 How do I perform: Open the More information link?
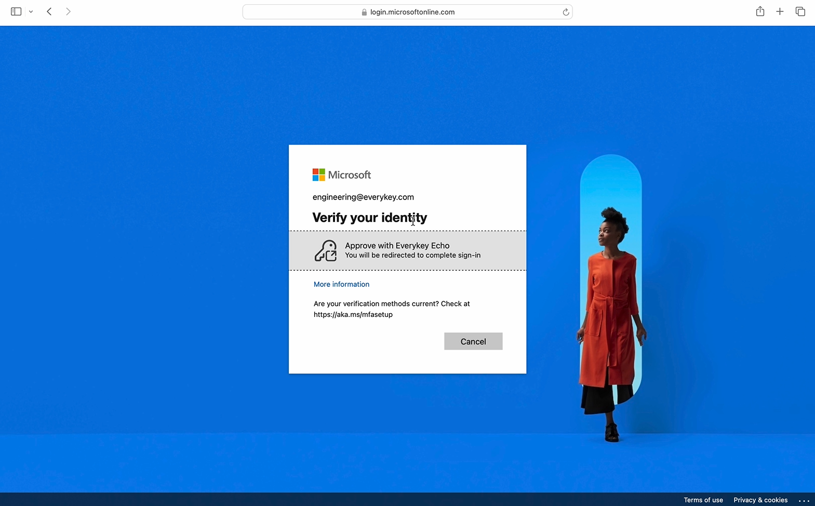point(341,284)
